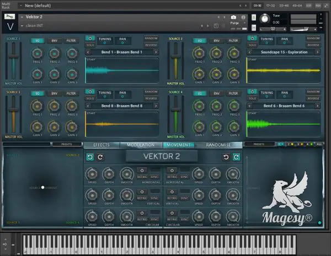This screenshot has height=256, width=331.
Task: Click the Tune knob in header
Action: tap(264, 19)
